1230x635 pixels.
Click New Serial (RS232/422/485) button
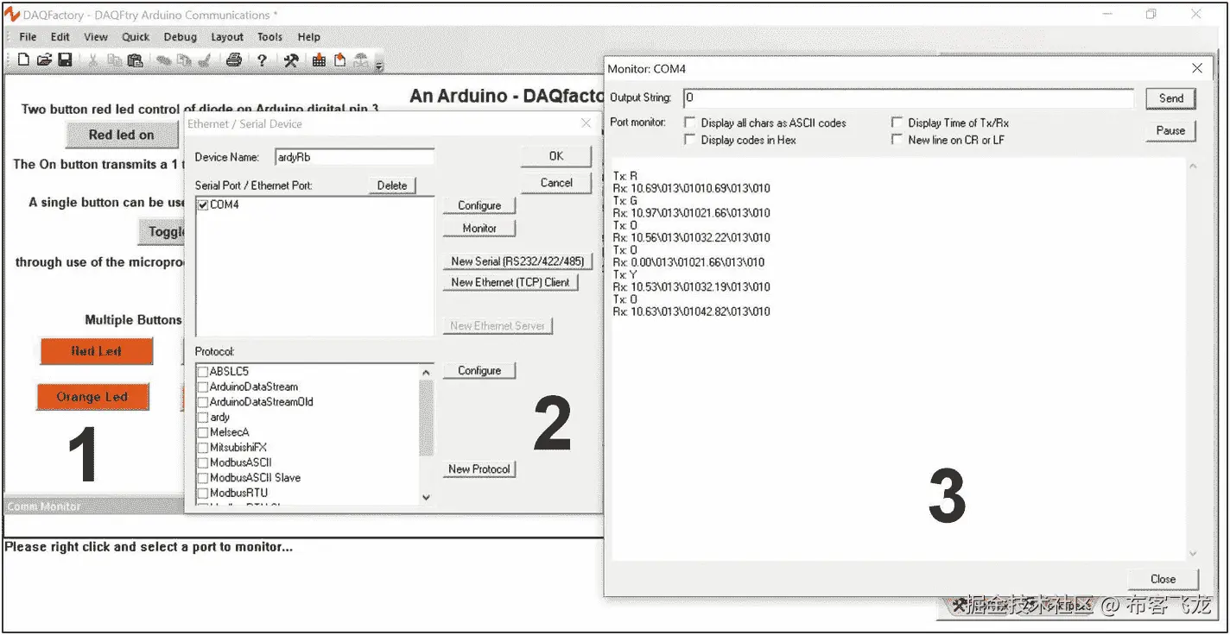click(517, 261)
